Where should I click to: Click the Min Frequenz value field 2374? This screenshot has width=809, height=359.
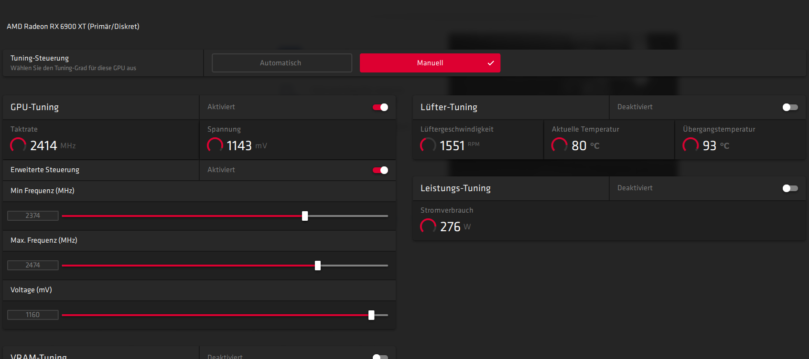tap(33, 215)
